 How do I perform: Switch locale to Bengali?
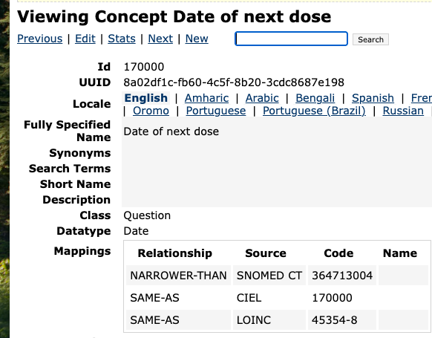(x=315, y=98)
